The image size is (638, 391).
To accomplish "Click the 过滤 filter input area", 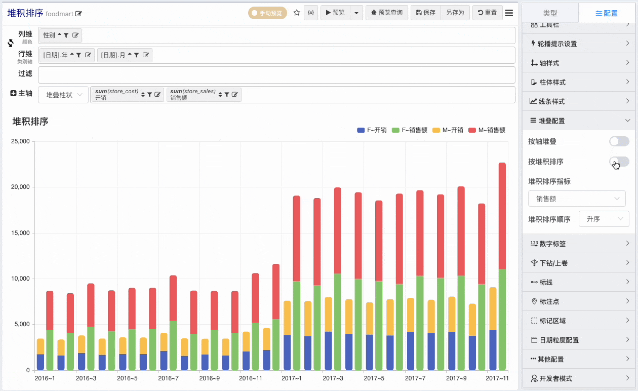I will 276,75.
